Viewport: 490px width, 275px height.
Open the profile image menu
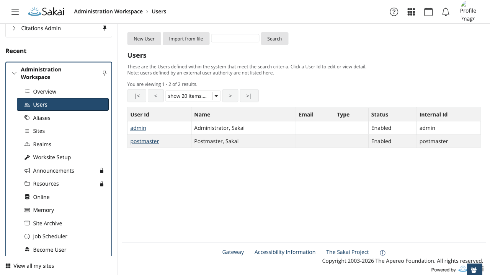tap(468, 11)
